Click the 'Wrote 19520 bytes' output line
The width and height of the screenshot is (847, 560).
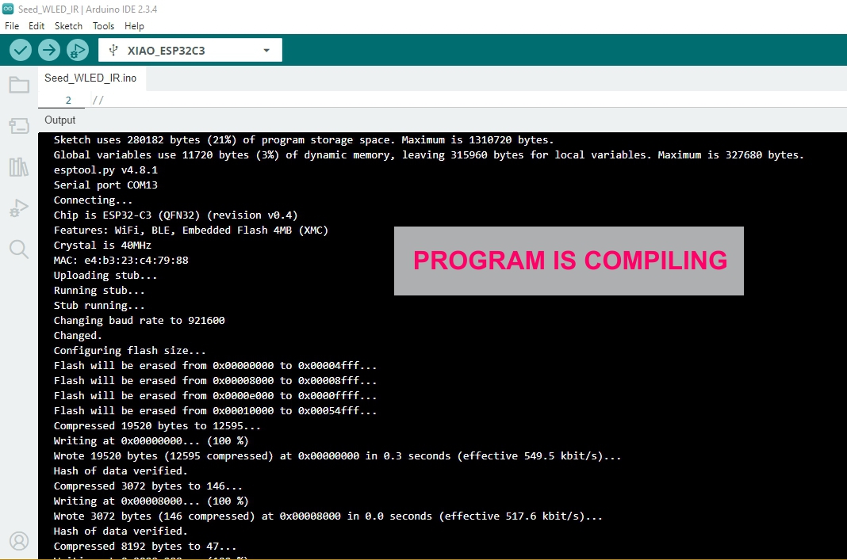pos(337,456)
